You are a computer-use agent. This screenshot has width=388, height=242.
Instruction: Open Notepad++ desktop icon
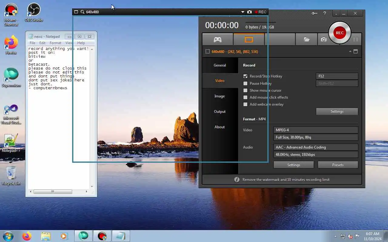[11, 143]
